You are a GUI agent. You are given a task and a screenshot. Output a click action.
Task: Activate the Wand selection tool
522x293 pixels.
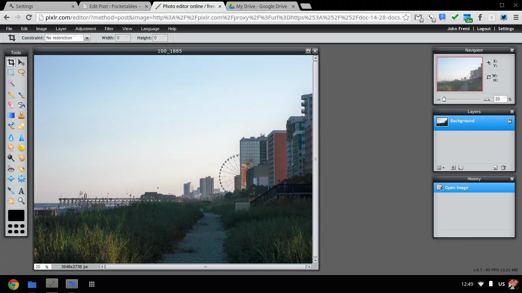(11, 83)
